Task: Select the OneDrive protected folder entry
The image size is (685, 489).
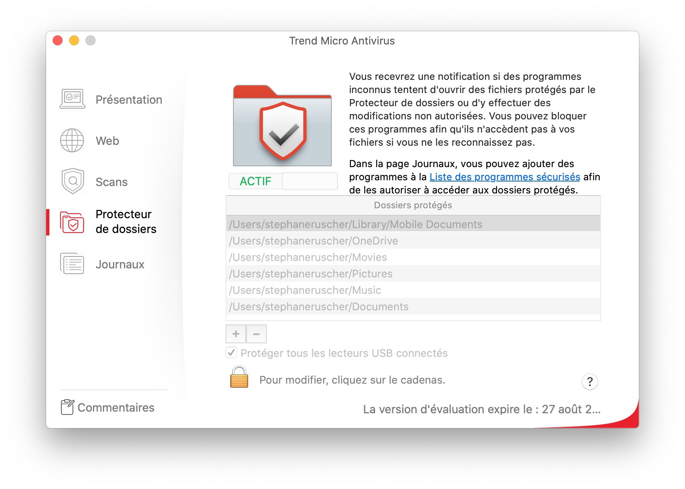Action: tap(413, 241)
